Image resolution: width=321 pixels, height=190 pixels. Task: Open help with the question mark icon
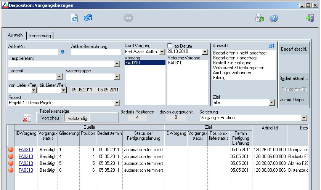pos(273,18)
